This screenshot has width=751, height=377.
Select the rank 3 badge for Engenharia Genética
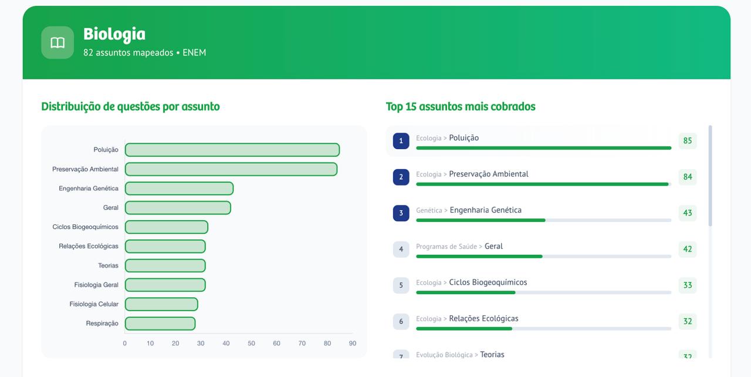coord(401,213)
